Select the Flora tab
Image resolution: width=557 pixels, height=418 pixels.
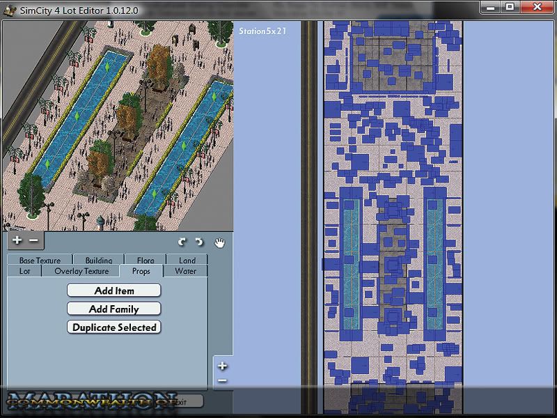[x=146, y=261]
